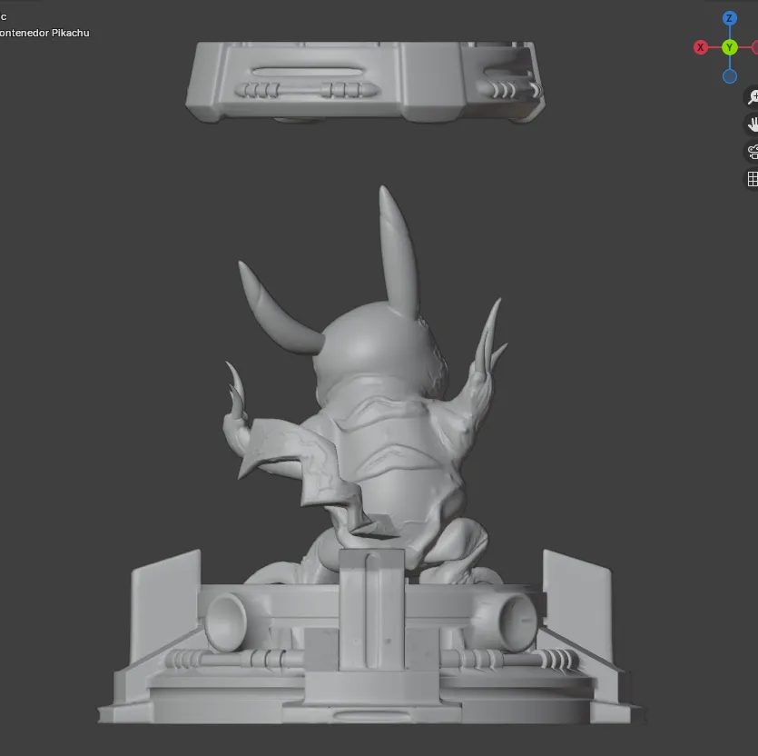
Task: Click the 'ontenedor Pikachu' object label
Action: coord(44,33)
